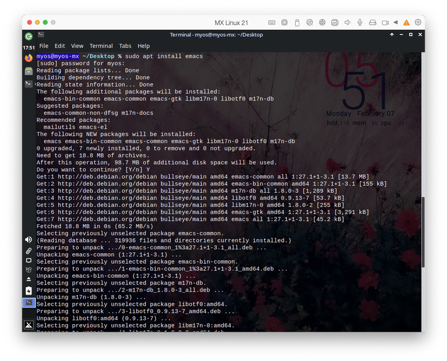The image size is (447, 361).
Task: Click the 'mailutils emacs-el' line
Action: (x=75, y=127)
